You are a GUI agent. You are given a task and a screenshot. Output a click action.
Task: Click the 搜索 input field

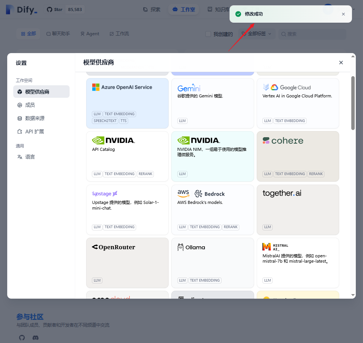pos(312,34)
